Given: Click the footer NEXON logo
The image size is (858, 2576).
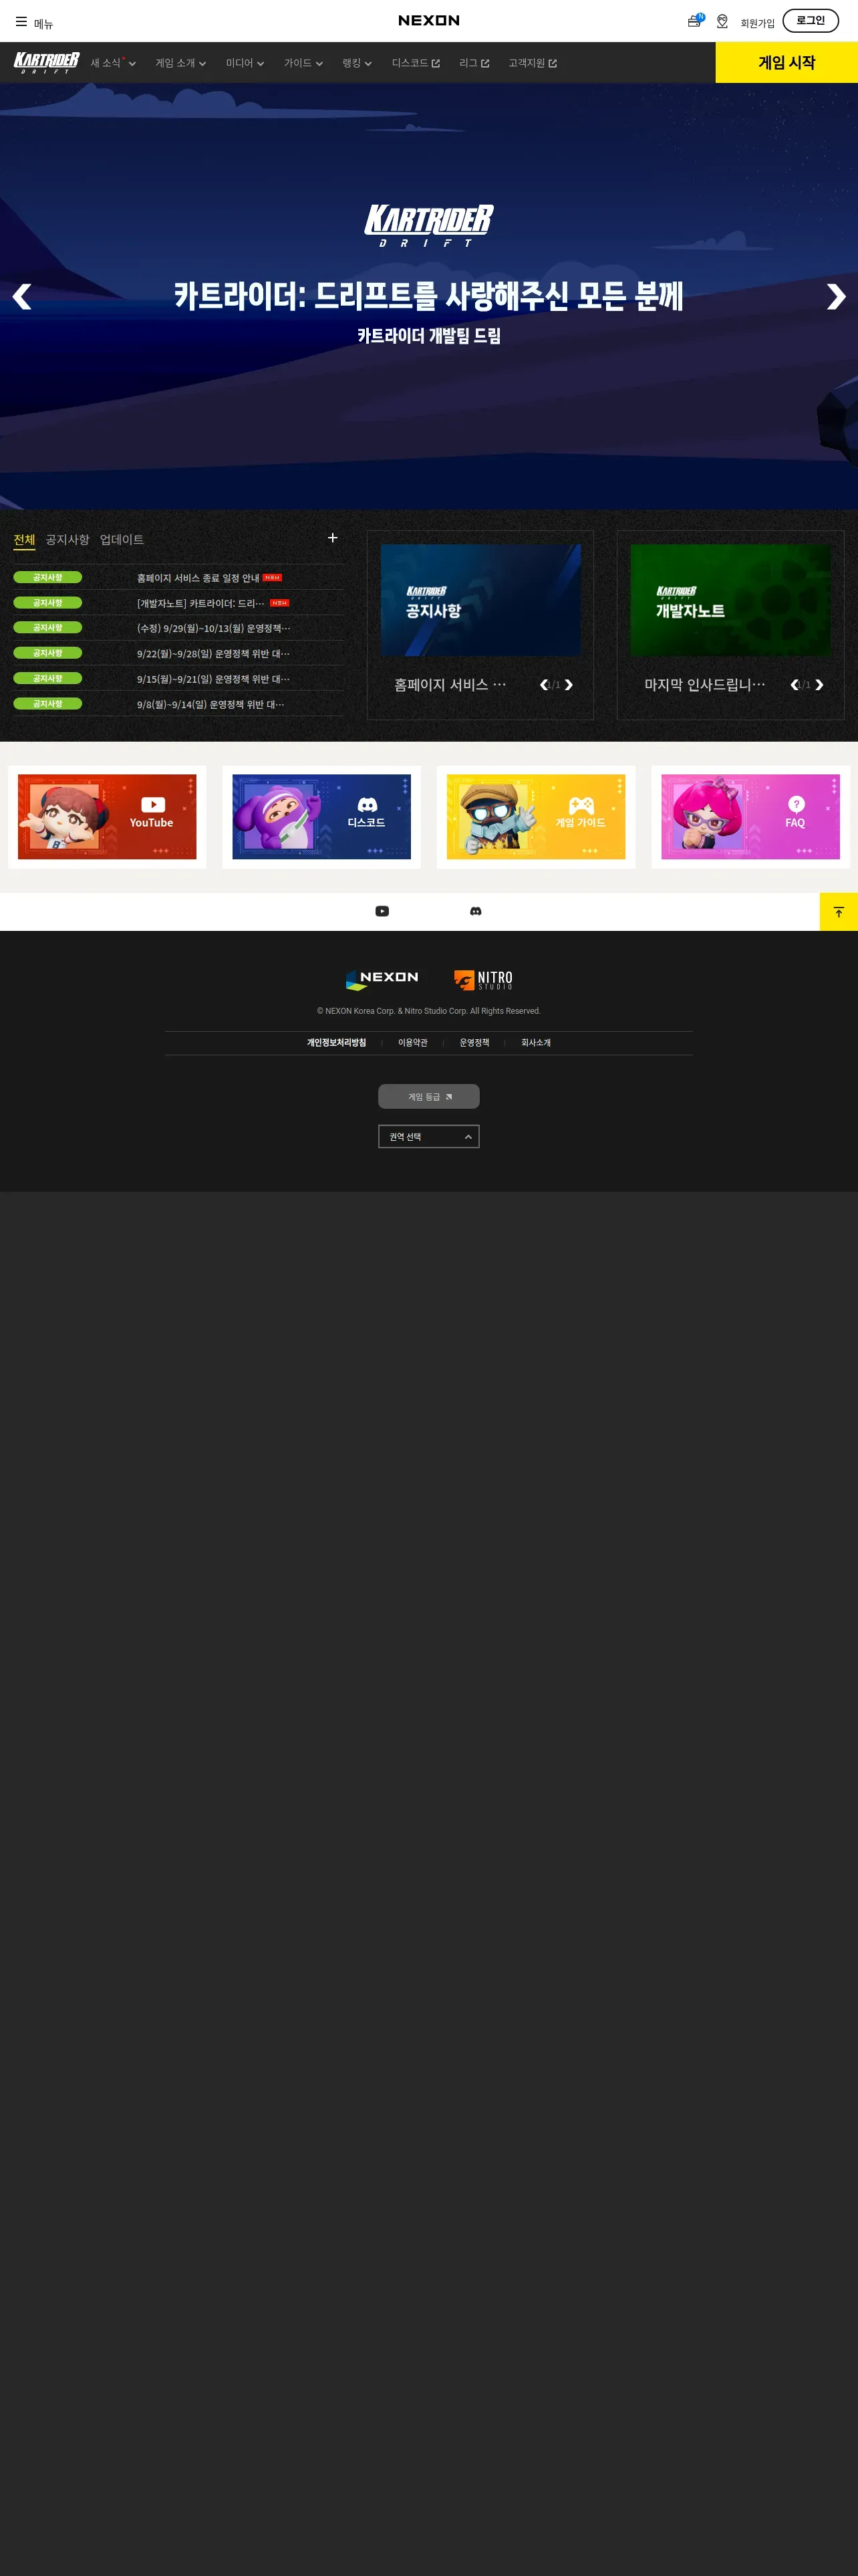Looking at the screenshot, I should pyautogui.click(x=382, y=980).
